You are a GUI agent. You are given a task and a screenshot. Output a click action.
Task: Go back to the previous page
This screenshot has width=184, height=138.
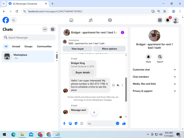tap(4, 11)
